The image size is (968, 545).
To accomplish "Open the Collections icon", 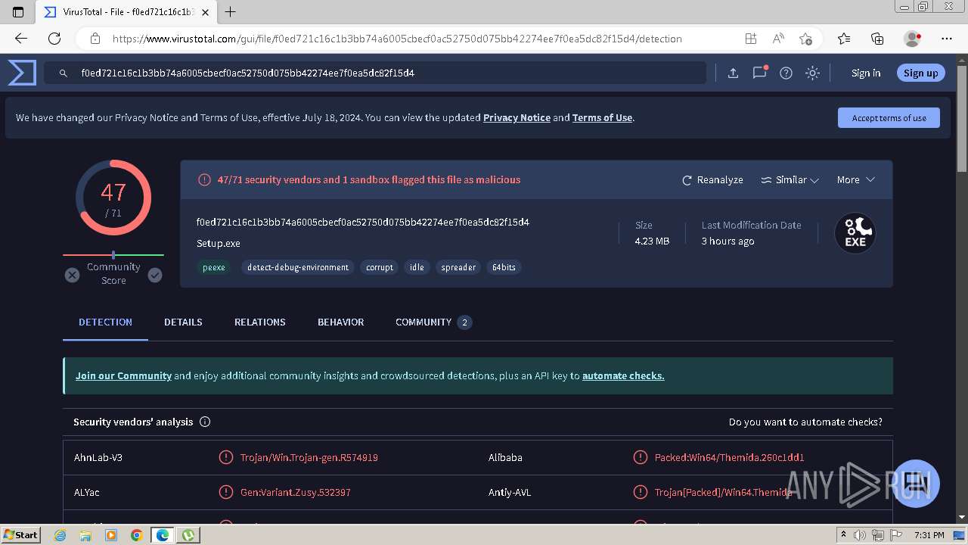I will 877,39.
